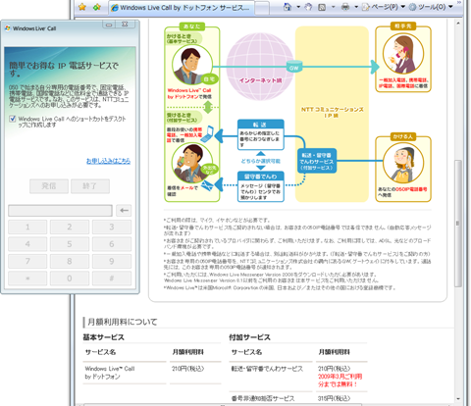Dial keypad hash key
This screenshot has width=471, height=406.
pyautogui.click(x=112, y=279)
